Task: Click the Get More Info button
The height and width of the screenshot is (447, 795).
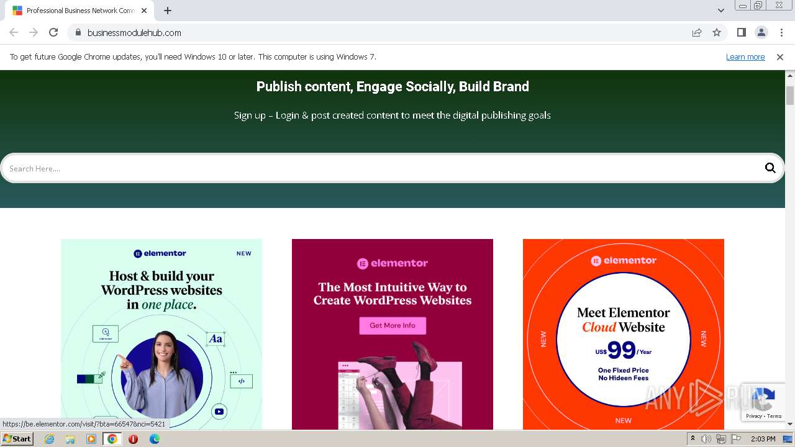Action: click(393, 325)
